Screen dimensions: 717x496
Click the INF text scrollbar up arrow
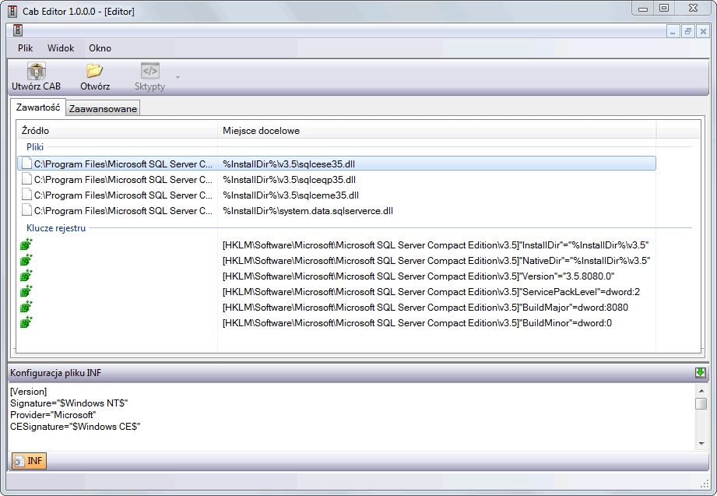(x=701, y=391)
